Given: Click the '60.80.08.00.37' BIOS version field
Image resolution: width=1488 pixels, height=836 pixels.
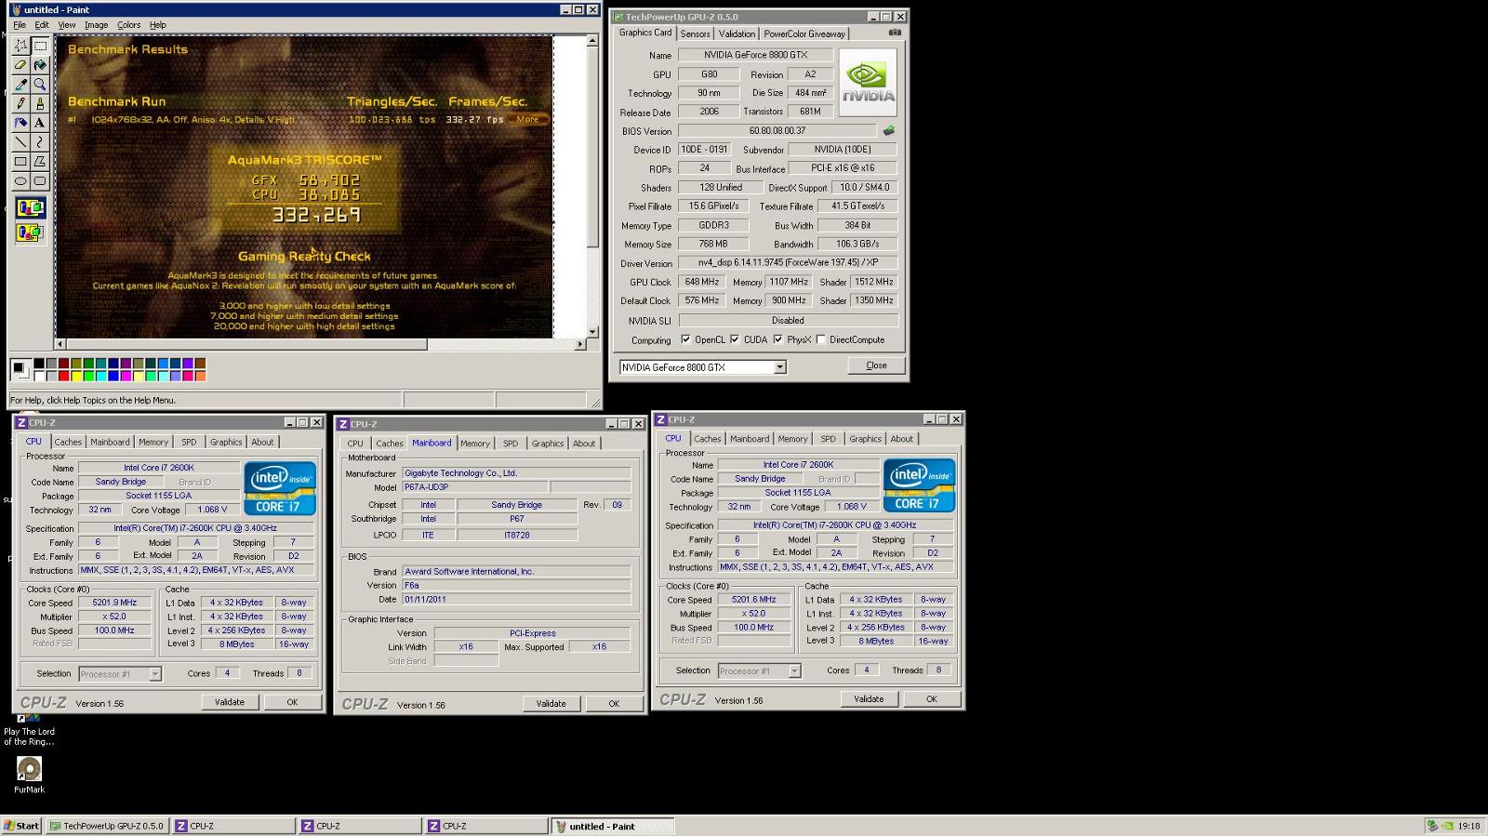Looking at the screenshot, I should pos(777,131).
